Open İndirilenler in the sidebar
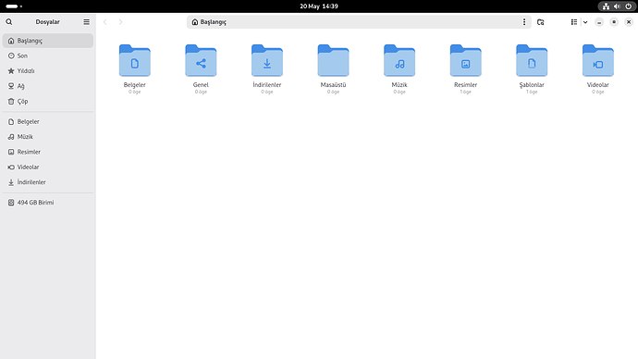 click(48, 182)
